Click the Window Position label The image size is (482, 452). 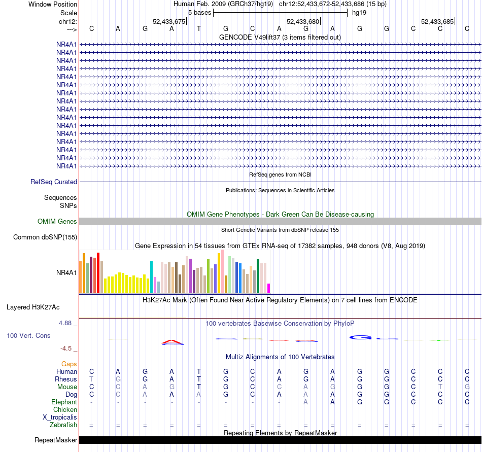[53, 4]
